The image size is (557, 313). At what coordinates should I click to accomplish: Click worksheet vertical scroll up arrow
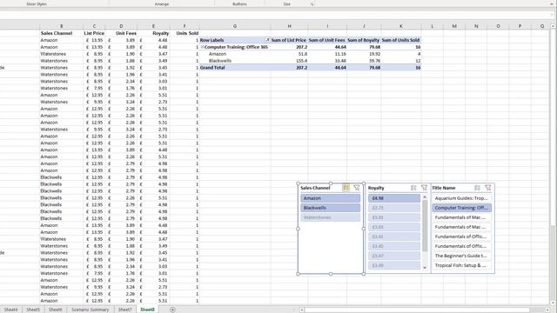tap(553, 26)
